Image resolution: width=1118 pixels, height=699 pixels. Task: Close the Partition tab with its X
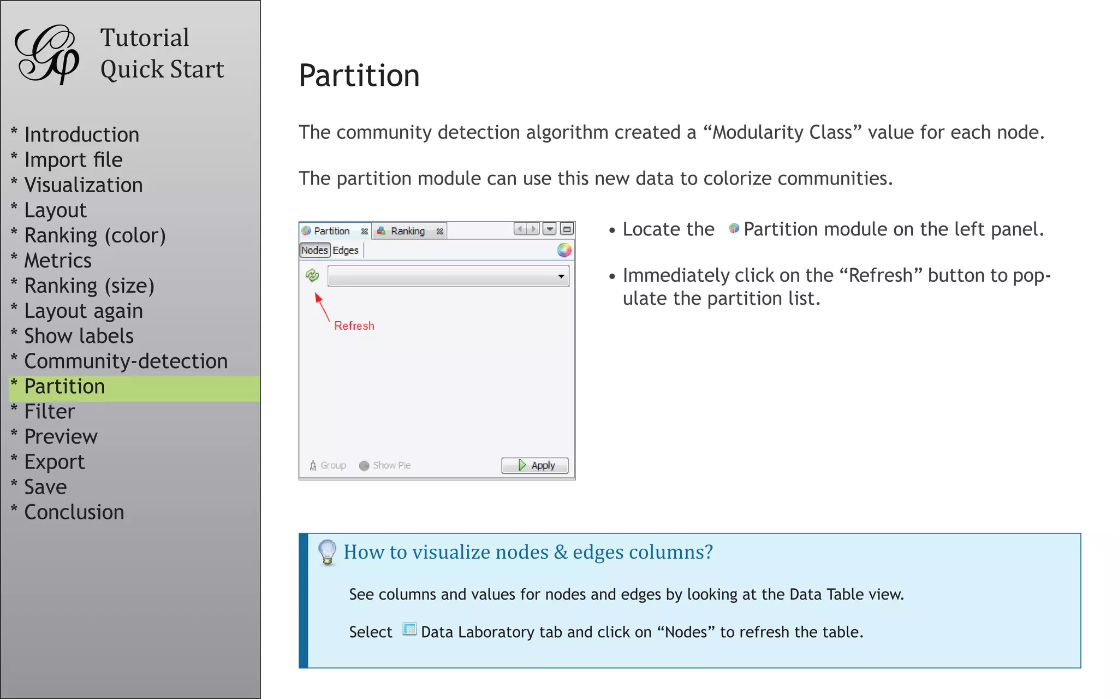pyautogui.click(x=364, y=232)
